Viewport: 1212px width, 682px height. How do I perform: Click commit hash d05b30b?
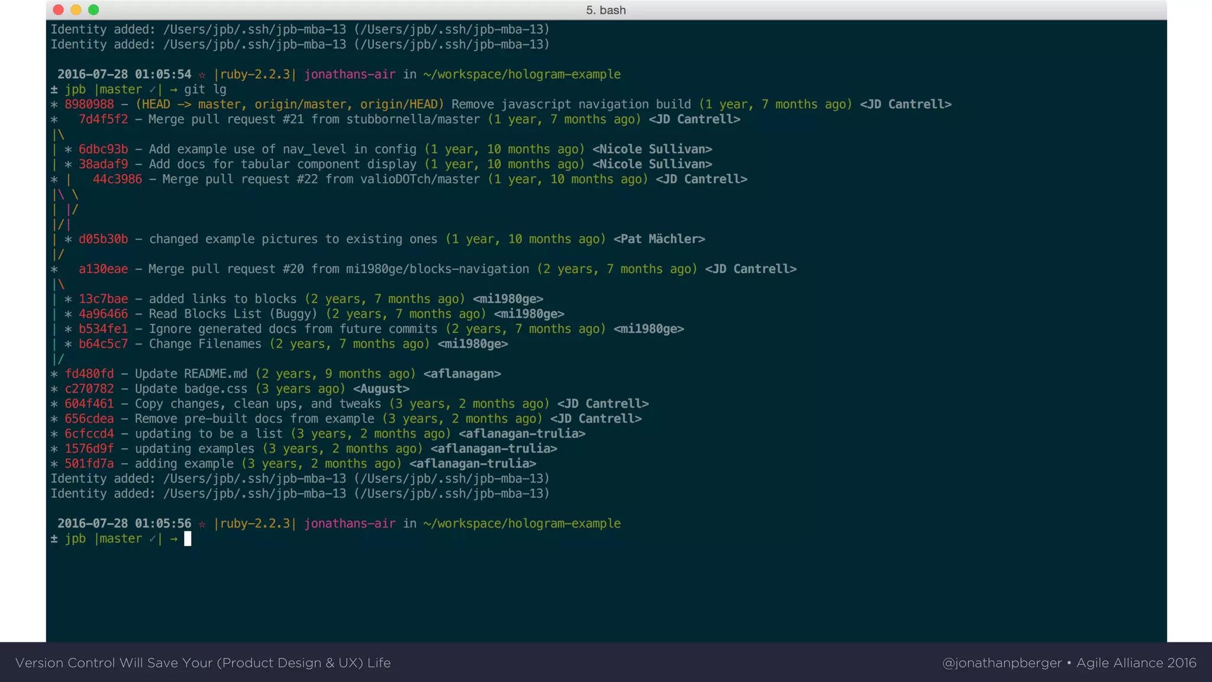[x=103, y=239]
